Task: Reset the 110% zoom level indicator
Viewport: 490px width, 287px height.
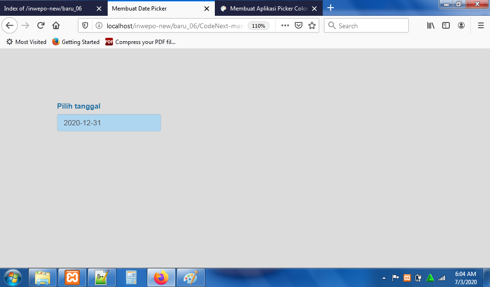Action: click(258, 26)
